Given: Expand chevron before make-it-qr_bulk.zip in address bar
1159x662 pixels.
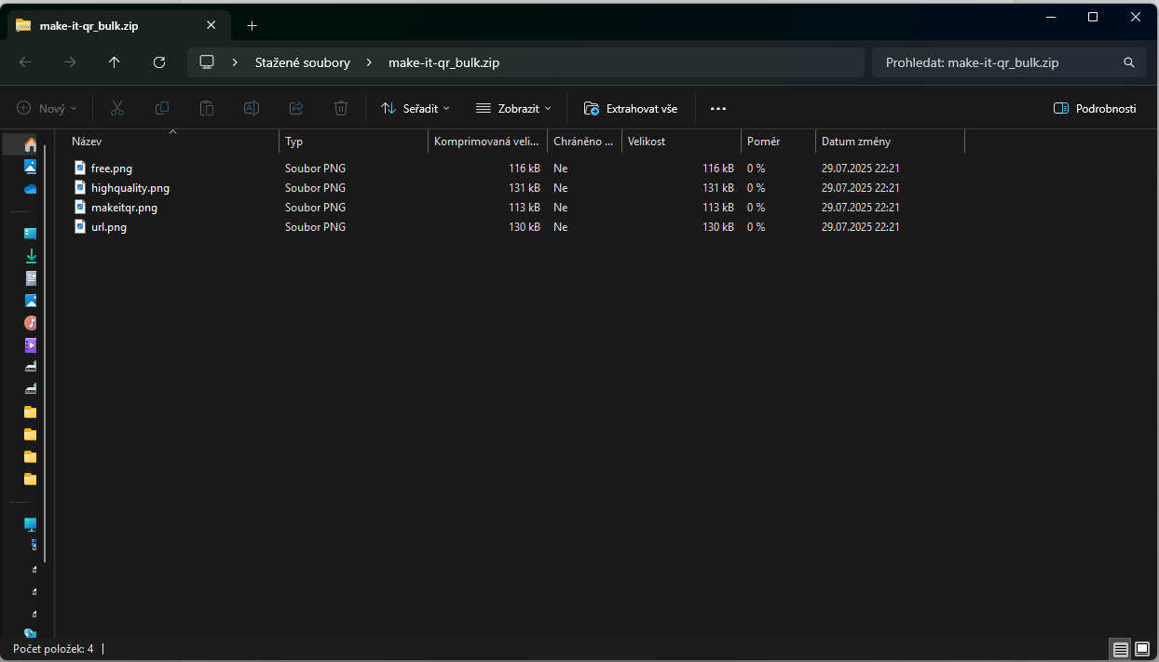Looking at the screenshot, I should [369, 62].
